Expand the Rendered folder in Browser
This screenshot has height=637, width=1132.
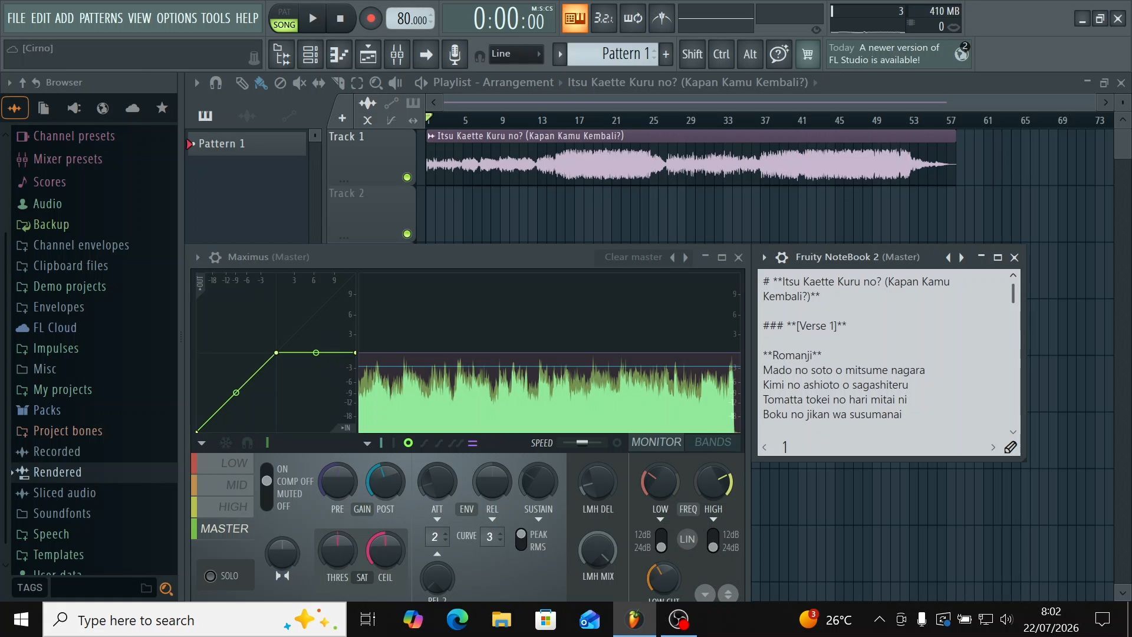[x=57, y=472]
